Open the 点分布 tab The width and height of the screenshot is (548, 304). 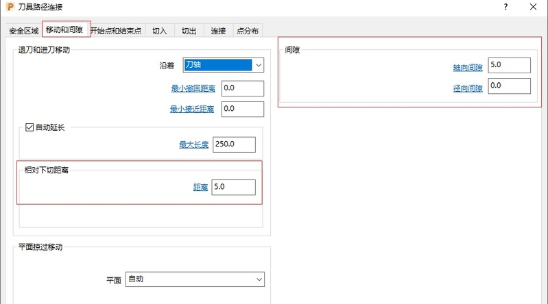pyautogui.click(x=248, y=31)
